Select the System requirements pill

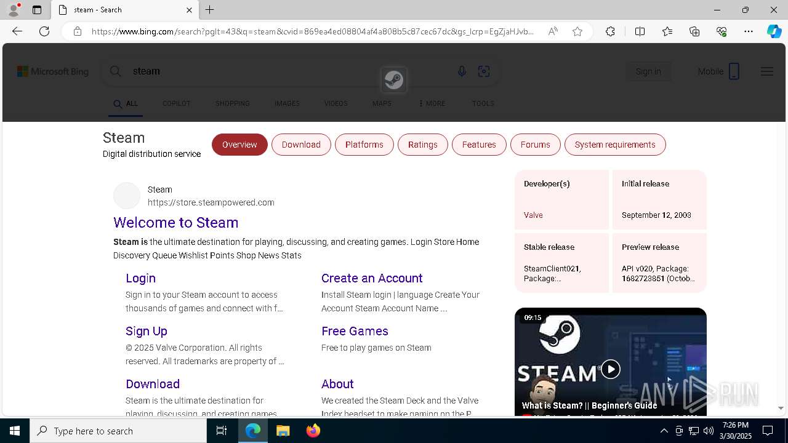[x=615, y=145]
